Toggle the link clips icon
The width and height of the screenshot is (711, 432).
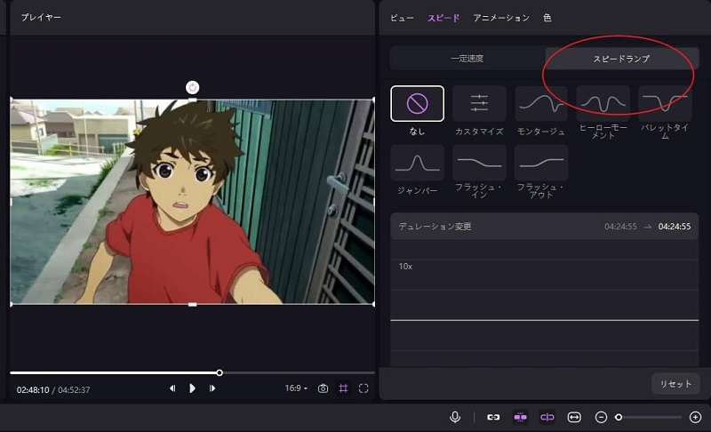[493, 417]
